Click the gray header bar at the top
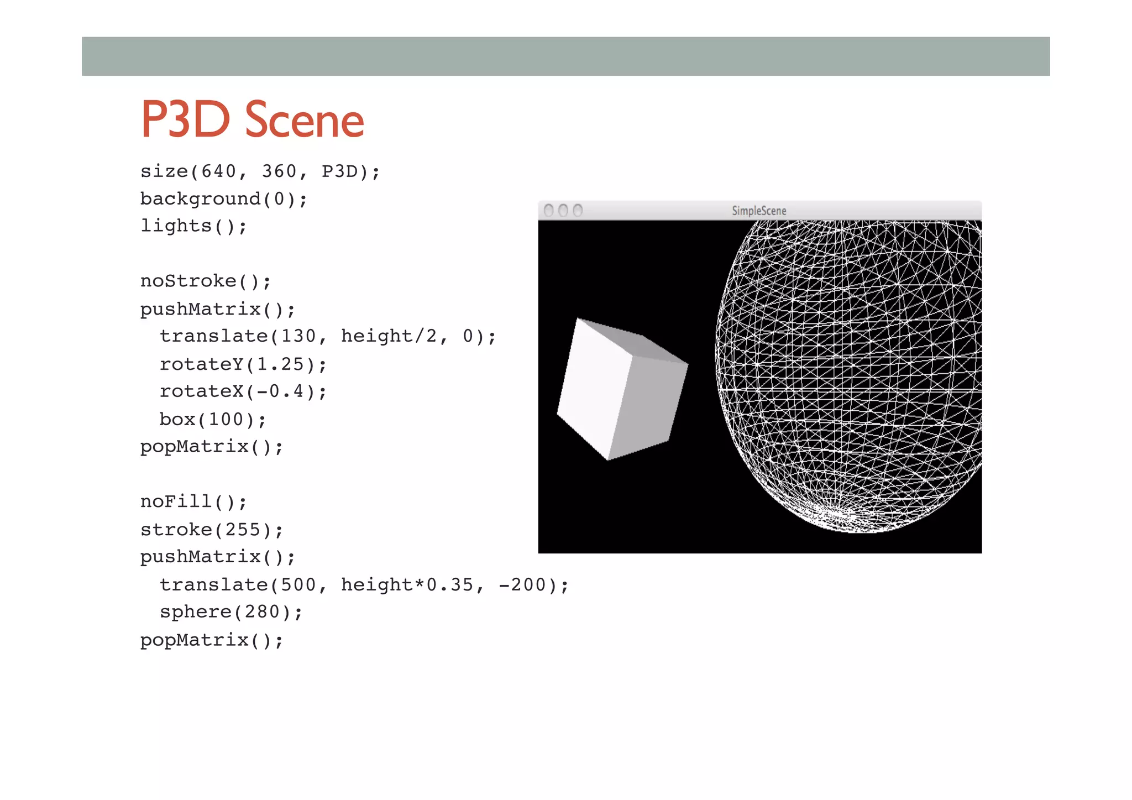The width and height of the screenshot is (1132, 800). click(565, 56)
